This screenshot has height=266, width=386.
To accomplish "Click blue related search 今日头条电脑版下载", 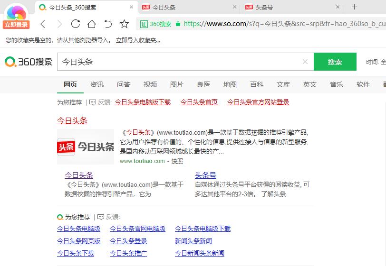I will pos(203,229).
